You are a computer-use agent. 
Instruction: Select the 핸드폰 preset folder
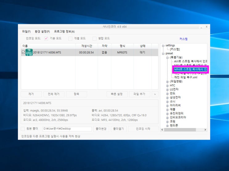pos(174,125)
